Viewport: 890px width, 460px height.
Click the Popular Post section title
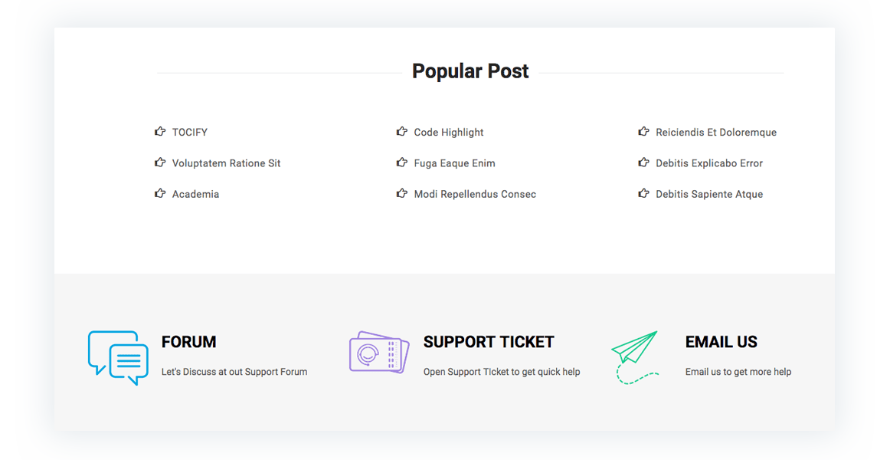[470, 71]
